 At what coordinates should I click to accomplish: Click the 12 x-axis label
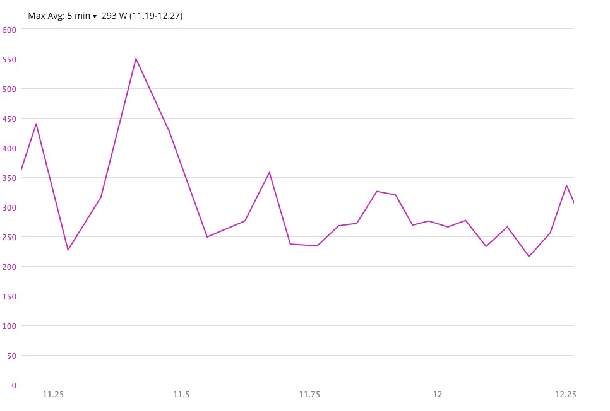(438, 395)
